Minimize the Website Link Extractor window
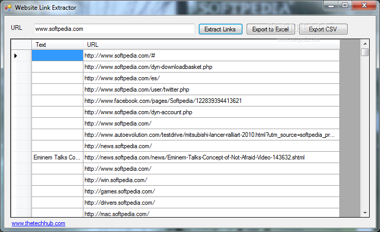Image resolution: width=380 pixels, height=232 pixels. (331, 6)
